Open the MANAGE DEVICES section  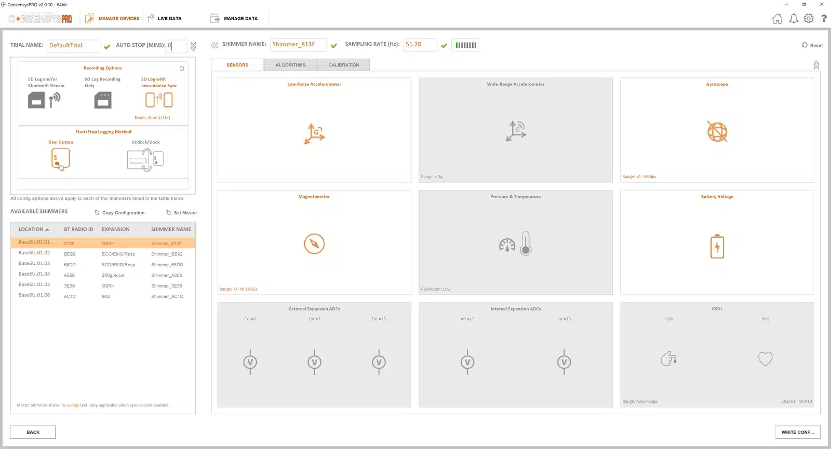click(x=112, y=19)
